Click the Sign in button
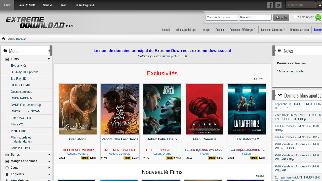This screenshot has width=322, height=181. click(281, 17)
